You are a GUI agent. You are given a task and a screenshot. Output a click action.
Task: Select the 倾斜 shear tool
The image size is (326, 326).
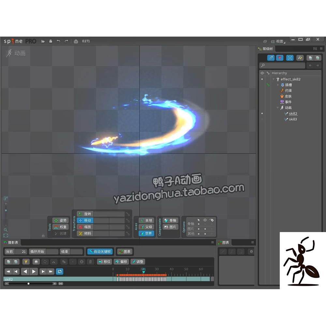pyautogui.click(x=85, y=233)
